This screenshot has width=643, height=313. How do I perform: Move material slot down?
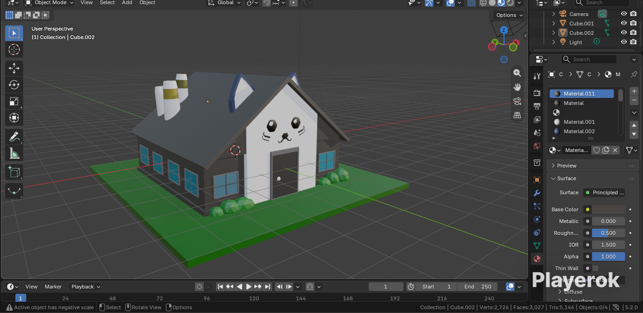634,135
